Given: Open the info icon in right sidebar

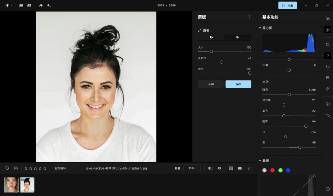Looking at the screenshot, I should tap(328, 103).
